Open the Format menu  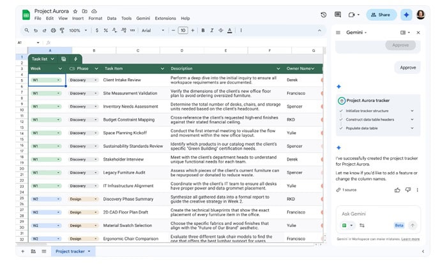tap(95, 18)
